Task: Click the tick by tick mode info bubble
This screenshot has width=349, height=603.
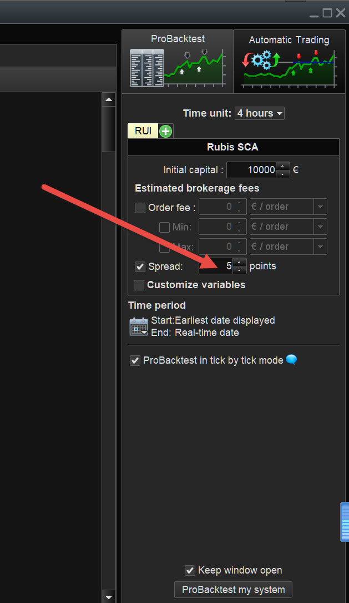Action: pyautogui.click(x=291, y=360)
